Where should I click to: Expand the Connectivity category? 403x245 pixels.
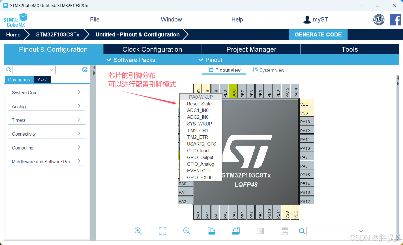[x=47, y=134]
